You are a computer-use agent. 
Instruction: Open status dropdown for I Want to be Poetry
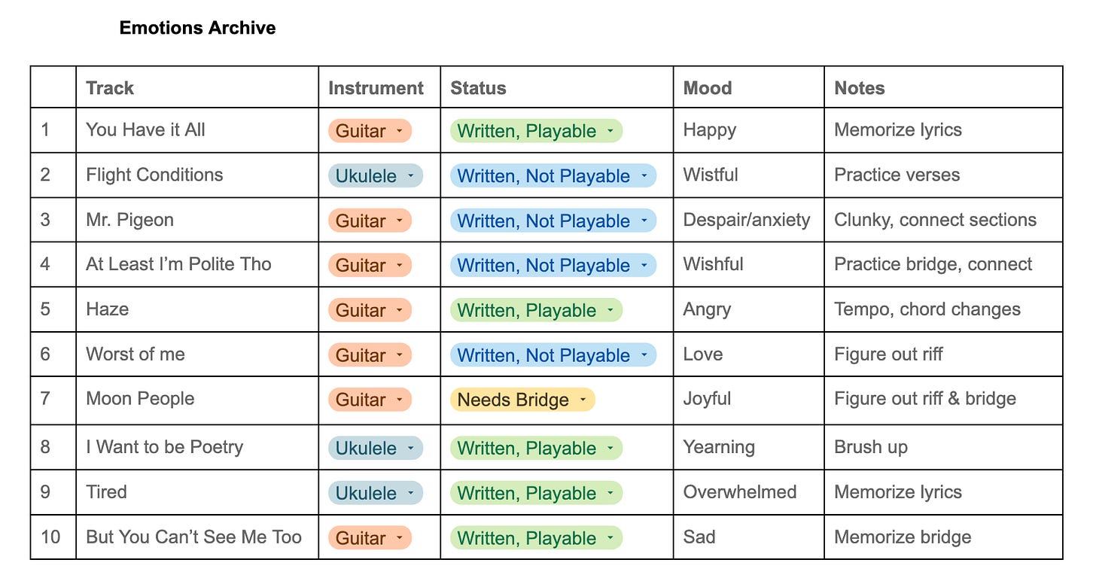click(x=536, y=448)
